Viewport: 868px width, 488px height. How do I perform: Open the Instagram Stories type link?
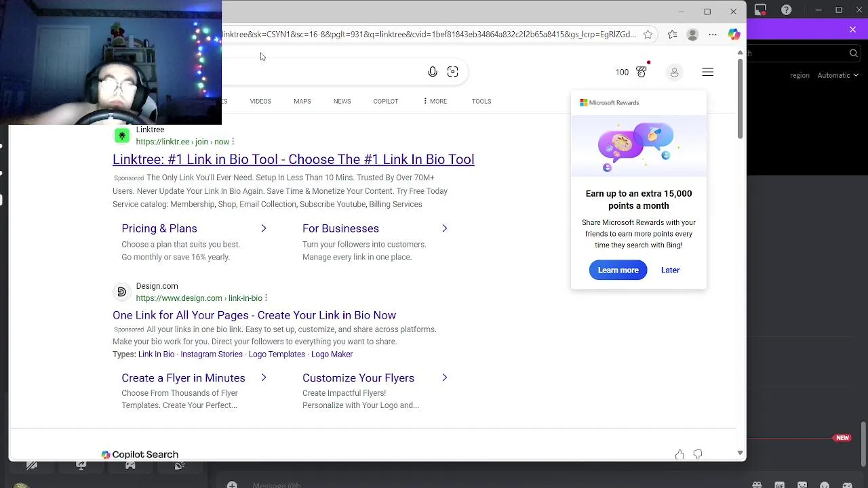[212, 354]
